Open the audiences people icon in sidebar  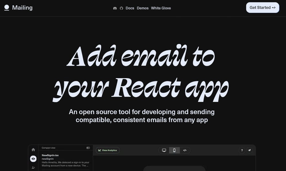33,168
